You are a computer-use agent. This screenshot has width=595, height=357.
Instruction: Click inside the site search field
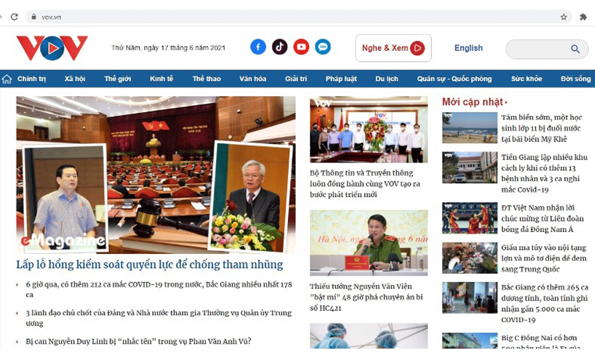coord(538,49)
